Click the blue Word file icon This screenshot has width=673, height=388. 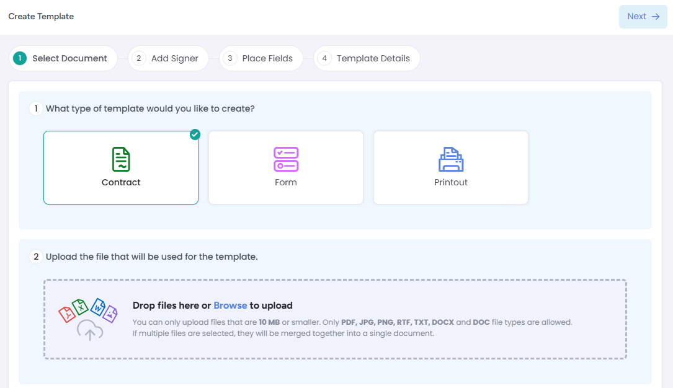coord(98,307)
